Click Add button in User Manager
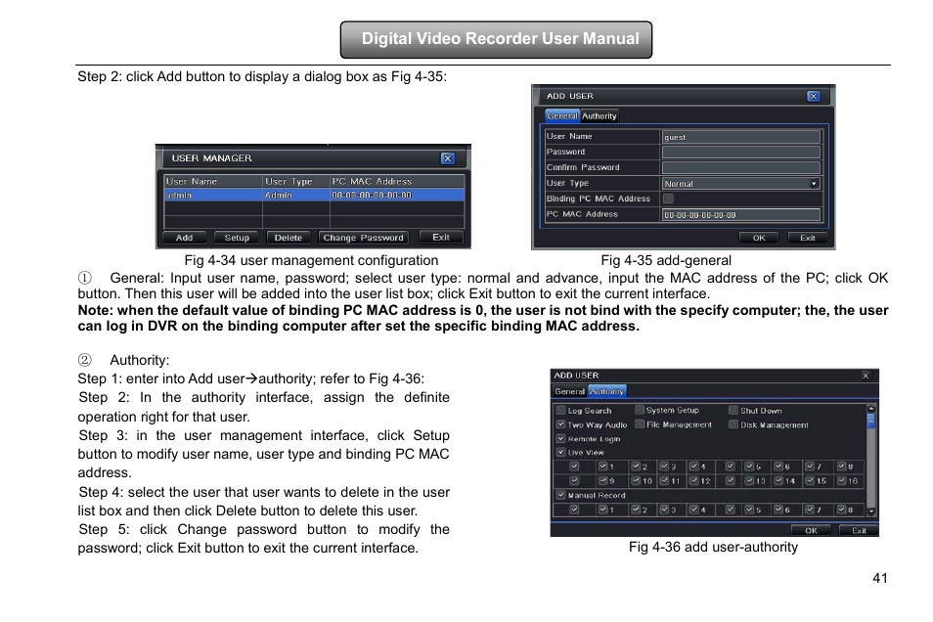The height and width of the screenshot is (622, 933). (185, 238)
